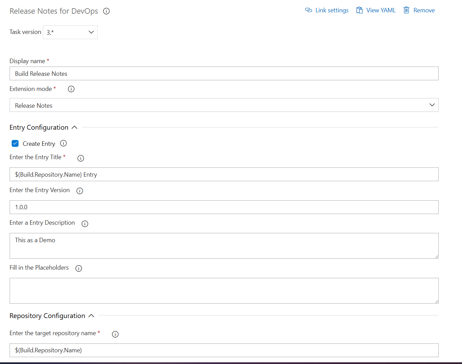Screen dimensions: 462x364
Task: Collapse the Repository Configuration section
Action: pyautogui.click(x=91, y=316)
